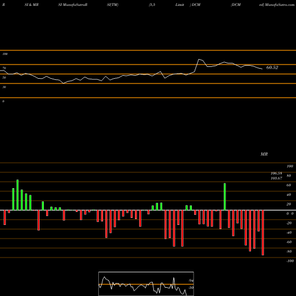Click the MunafaSutra.com text in header
The width and height of the screenshot is (296, 296).
click(x=280, y=5)
